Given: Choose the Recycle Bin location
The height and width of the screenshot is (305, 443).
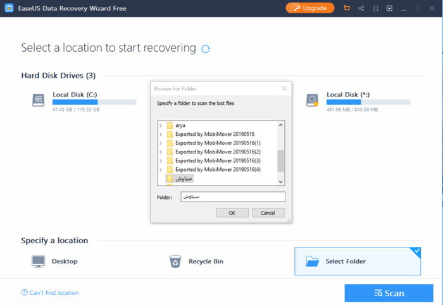Looking at the screenshot, I should (196, 261).
